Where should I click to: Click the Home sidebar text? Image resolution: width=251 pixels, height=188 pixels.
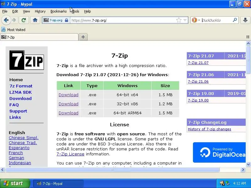pos(16,80)
